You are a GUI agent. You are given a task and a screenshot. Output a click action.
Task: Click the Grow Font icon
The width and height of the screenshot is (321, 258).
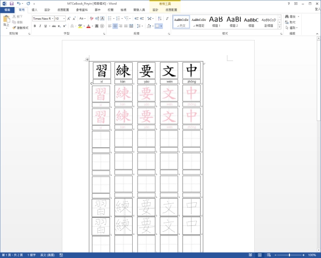69,18
